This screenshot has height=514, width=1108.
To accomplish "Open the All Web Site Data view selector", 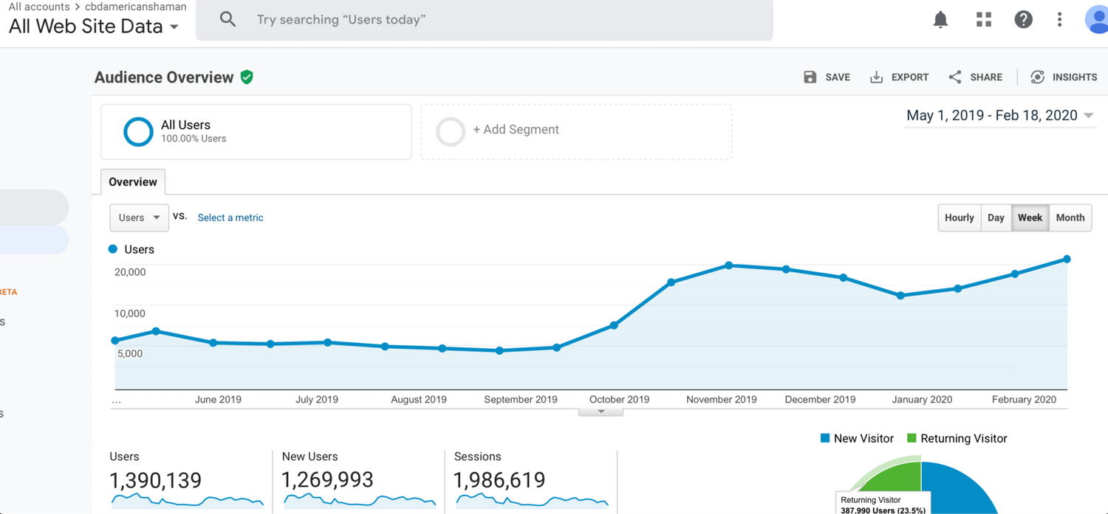I will pos(93,27).
